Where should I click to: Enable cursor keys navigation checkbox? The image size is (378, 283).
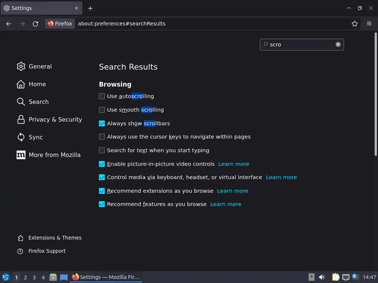102,137
